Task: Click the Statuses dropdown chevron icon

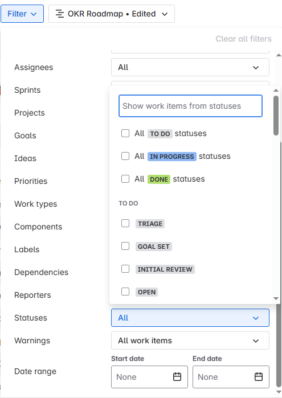Action: [x=256, y=318]
